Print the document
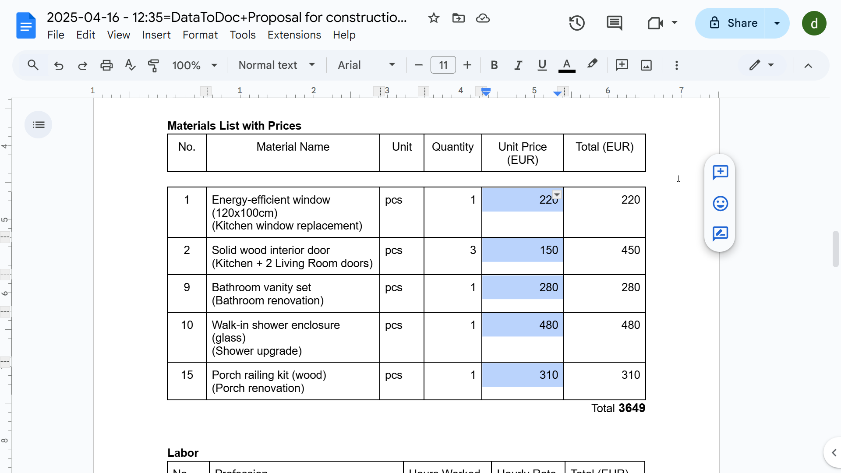 106,65
